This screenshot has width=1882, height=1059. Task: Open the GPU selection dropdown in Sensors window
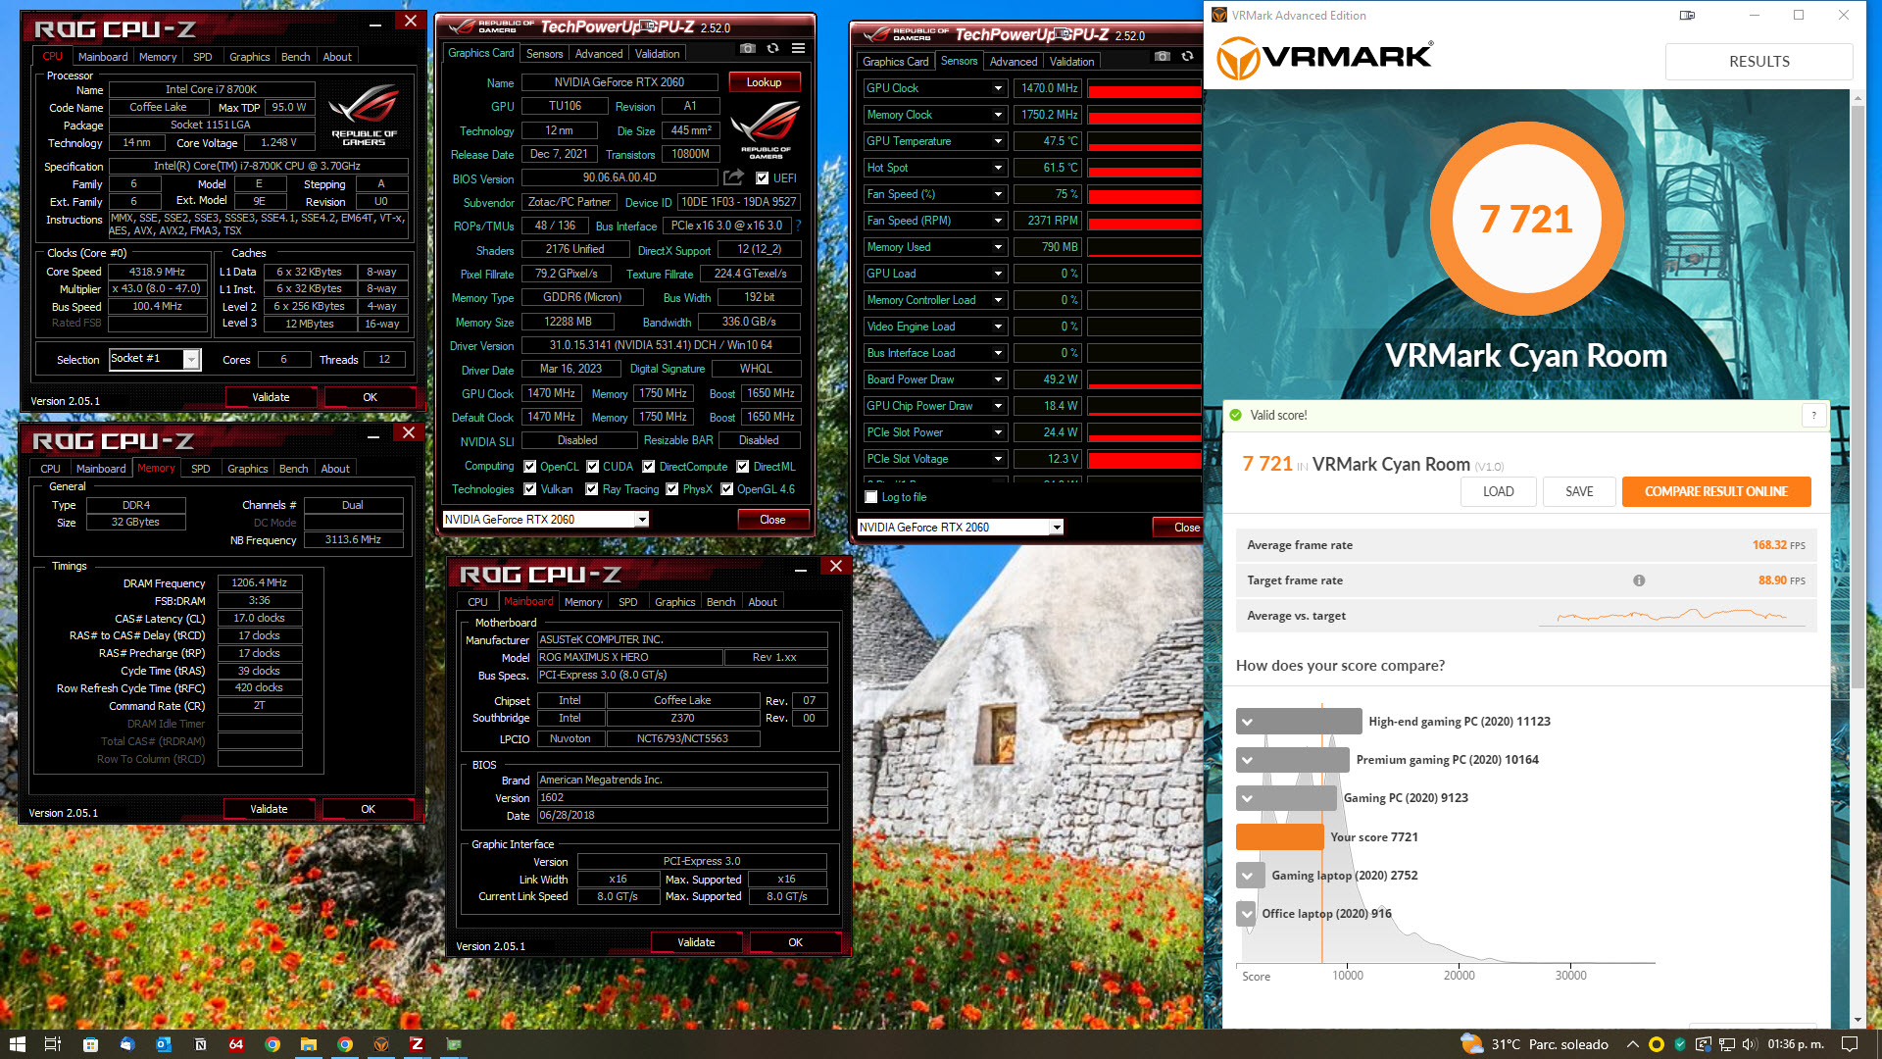coord(1057,528)
